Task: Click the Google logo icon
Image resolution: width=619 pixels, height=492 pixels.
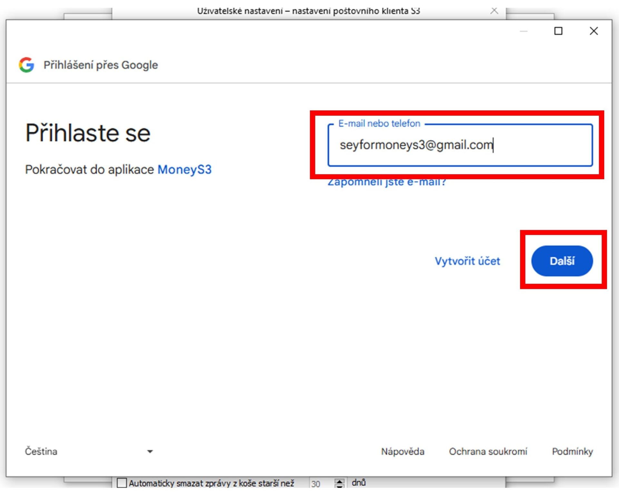Action: tap(26, 65)
